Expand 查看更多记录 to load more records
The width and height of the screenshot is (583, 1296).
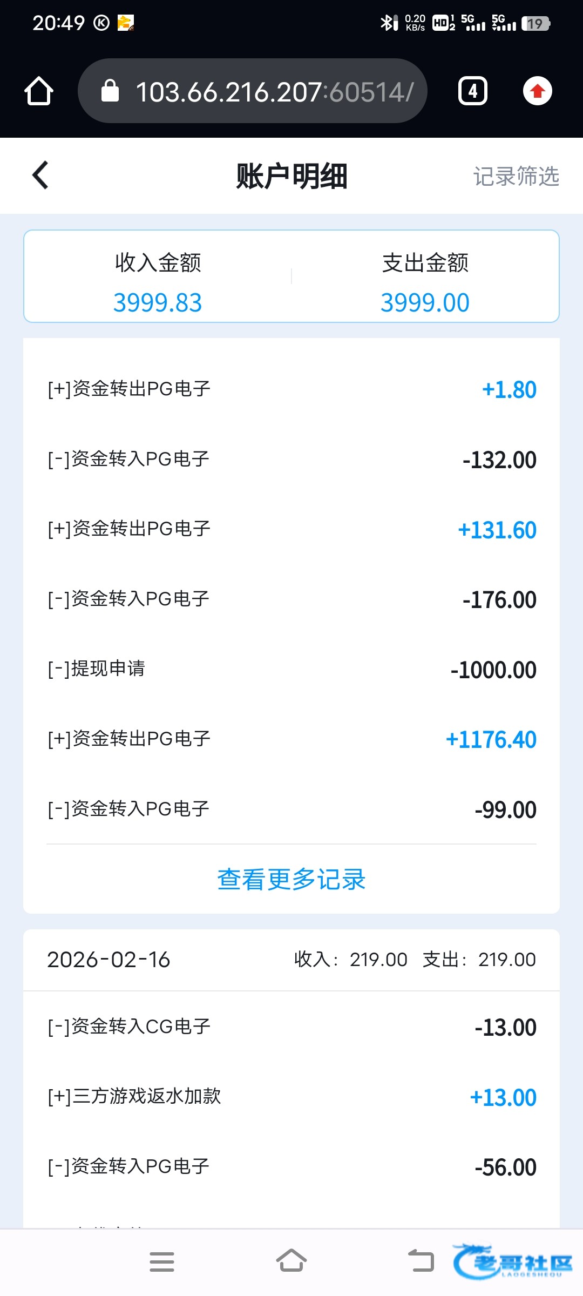coord(291,879)
